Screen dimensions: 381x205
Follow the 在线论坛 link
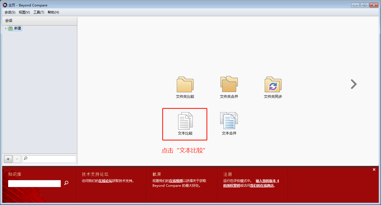click(x=105, y=181)
